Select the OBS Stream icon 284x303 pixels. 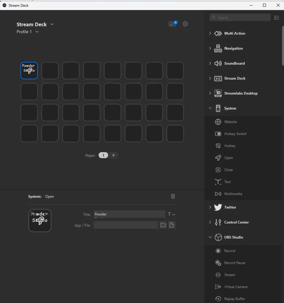point(218,275)
